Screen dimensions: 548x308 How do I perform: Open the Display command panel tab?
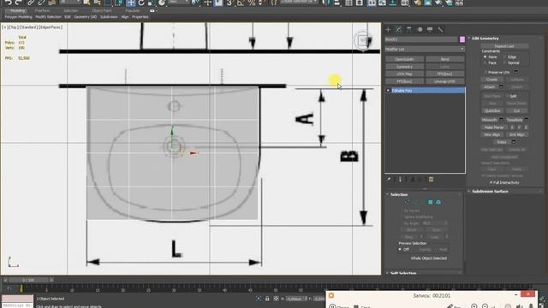[x=430, y=30]
